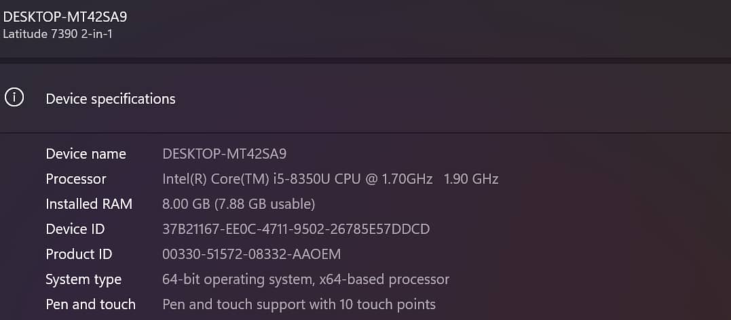Click the Installed RAM label
Viewport: 731px width, 320px height.
click(89, 204)
